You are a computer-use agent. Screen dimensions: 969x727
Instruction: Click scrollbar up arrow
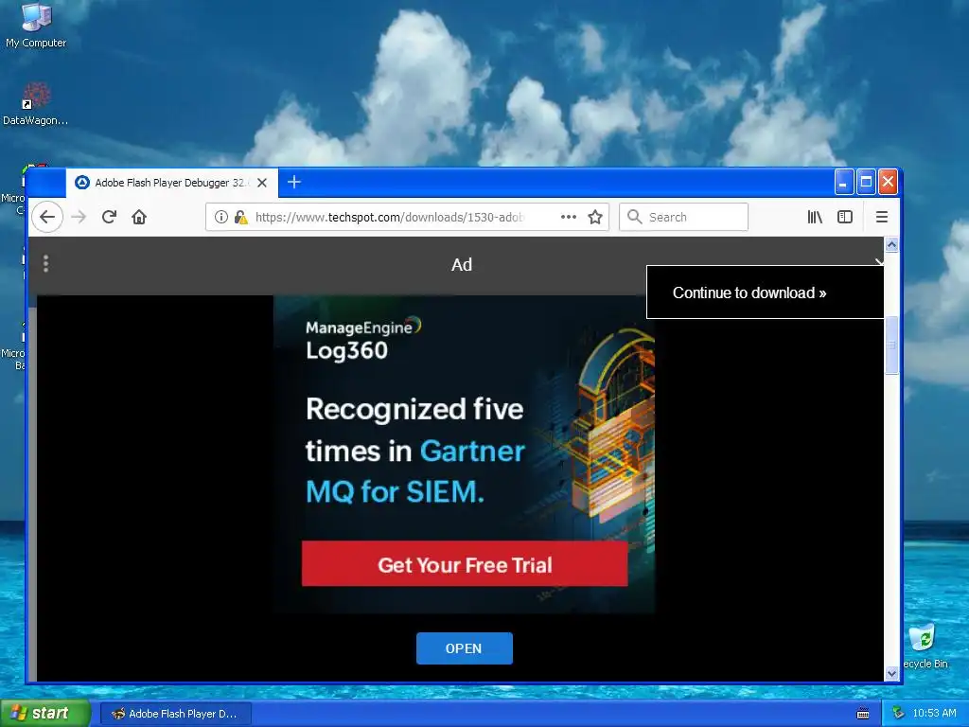pyautogui.click(x=891, y=245)
